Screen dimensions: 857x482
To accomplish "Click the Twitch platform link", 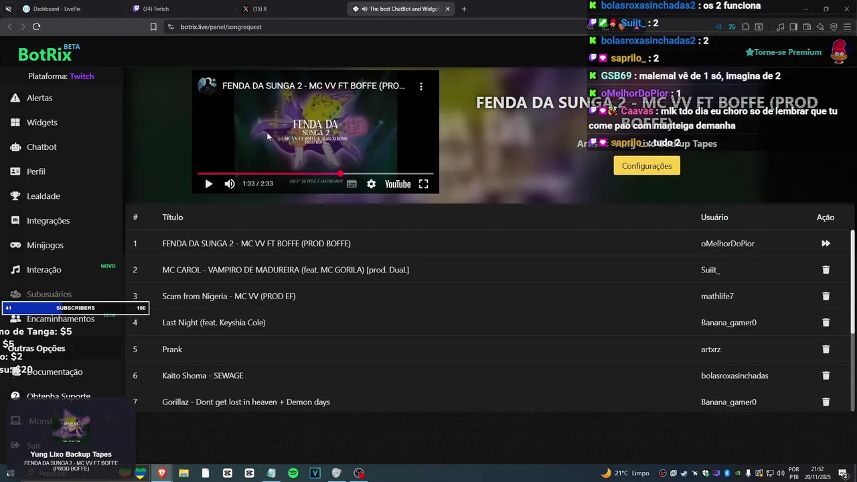I will (x=82, y=76).
